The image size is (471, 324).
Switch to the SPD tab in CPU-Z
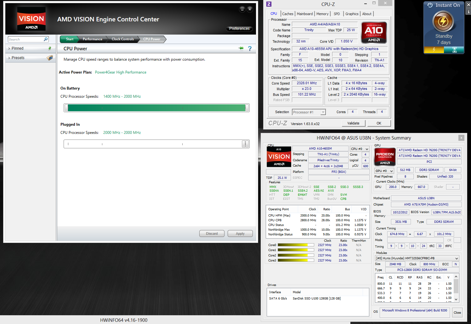point(337,14)
